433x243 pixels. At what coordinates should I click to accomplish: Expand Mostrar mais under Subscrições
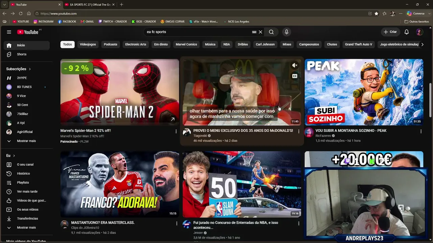(x=27, y=141)
